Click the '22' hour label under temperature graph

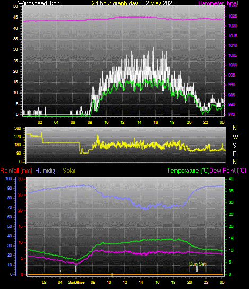point(206,282)
